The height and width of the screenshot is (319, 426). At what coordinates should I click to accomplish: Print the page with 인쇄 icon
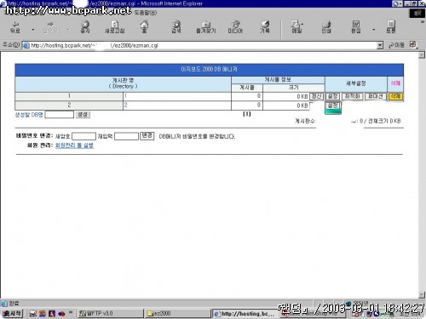(326, 27)
